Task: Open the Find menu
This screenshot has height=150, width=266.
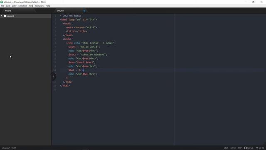Action: (x=31, y=6)
